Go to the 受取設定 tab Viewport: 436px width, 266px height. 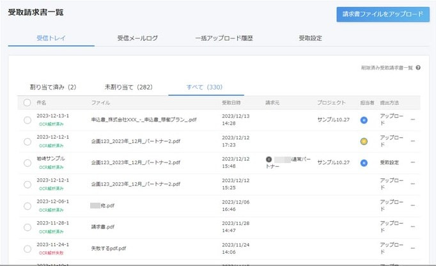310,38
